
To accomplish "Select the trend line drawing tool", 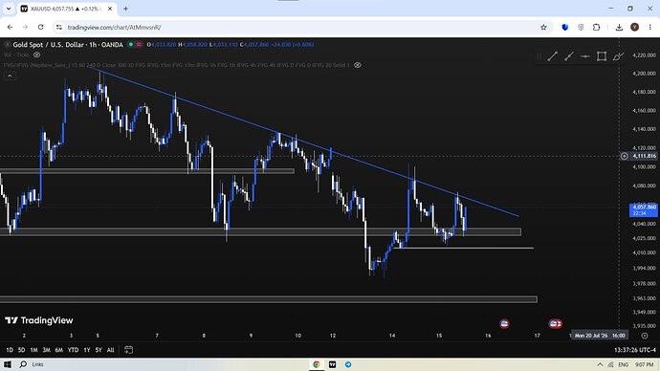I will pos(552,56).
